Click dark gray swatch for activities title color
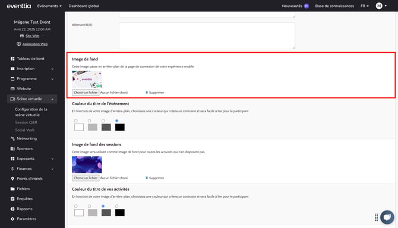This screenshot has height=228, width=398. point(106,213)
